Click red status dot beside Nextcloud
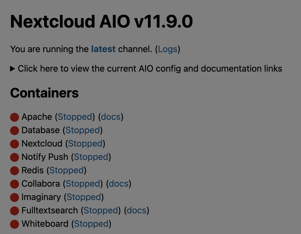 tap(15, 144)
